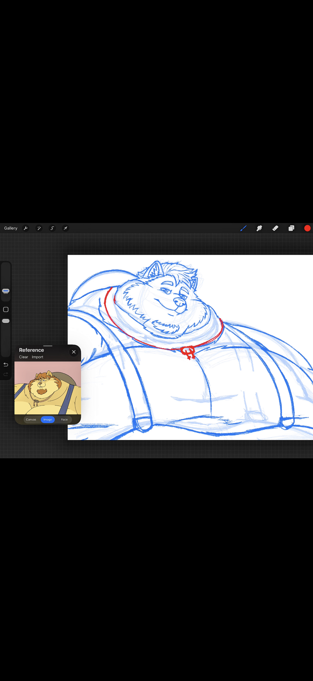
Task: Clear the reference image
Action: [x=23, y=357]
